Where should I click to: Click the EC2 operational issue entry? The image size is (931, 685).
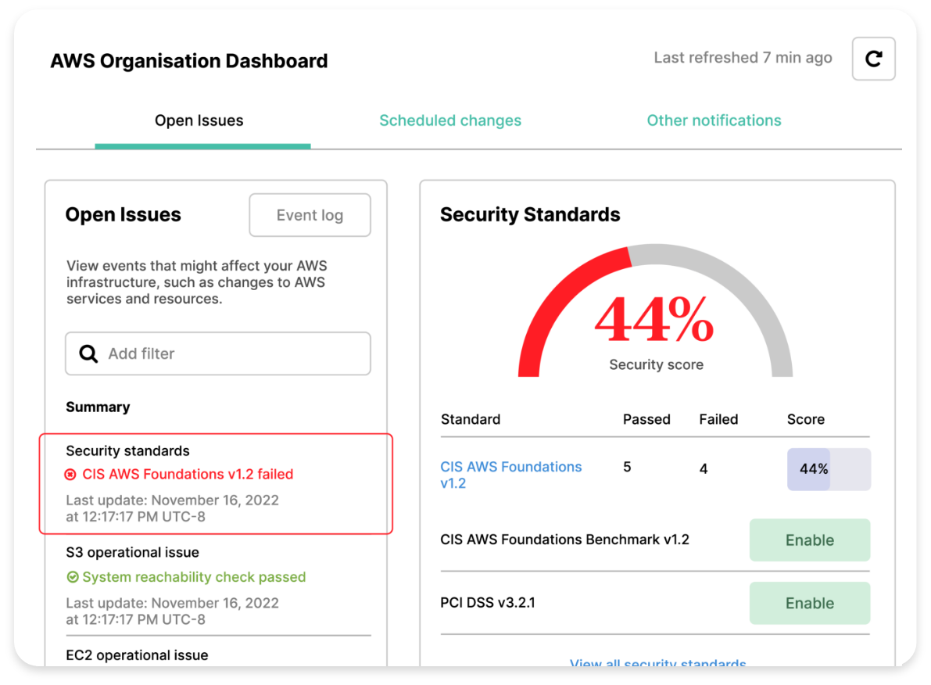tap(137, 655)
